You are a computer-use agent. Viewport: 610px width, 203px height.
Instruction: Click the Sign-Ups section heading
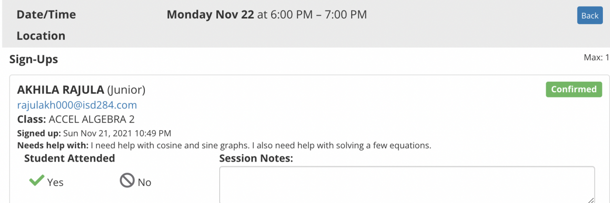pyautogui.click(x=34, y=59)
